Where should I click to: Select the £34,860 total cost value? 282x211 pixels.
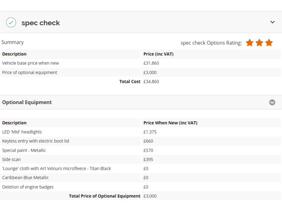(x=151, y=82)
